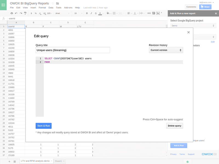Open the fill color bucket
Image resolution: width=219 pixels, height=164 pixels.
[108, 13]
